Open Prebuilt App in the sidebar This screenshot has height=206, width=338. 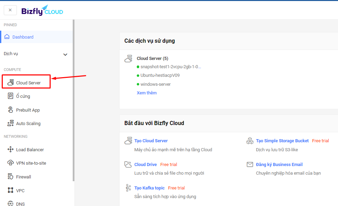[x=28, y=110]
